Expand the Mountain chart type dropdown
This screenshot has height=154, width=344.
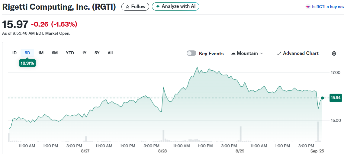click(247, 53)
